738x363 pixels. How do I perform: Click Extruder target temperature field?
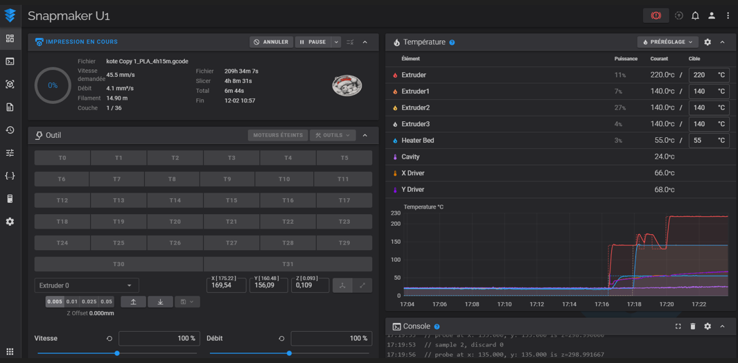709,75
